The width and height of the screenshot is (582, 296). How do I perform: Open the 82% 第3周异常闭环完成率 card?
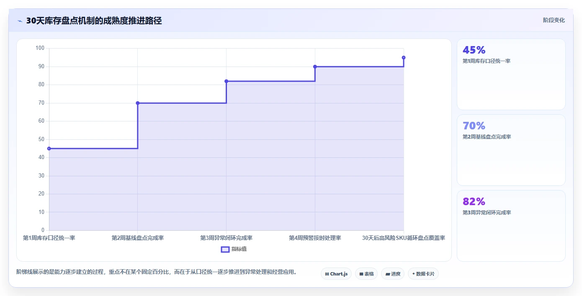tap(511, 226)
